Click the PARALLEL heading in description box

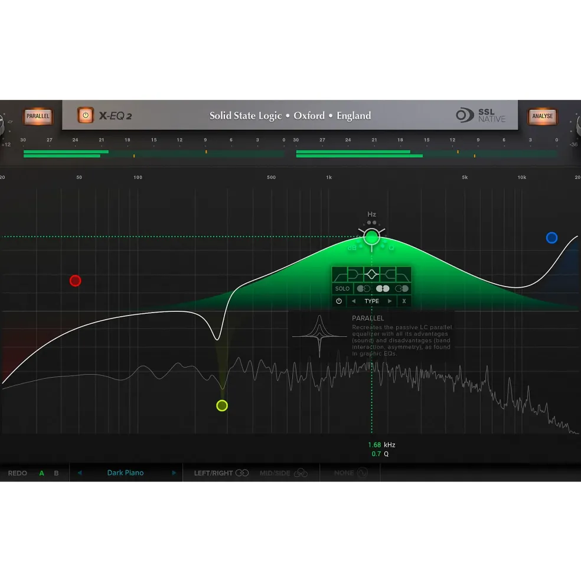(x=368, y=318)
